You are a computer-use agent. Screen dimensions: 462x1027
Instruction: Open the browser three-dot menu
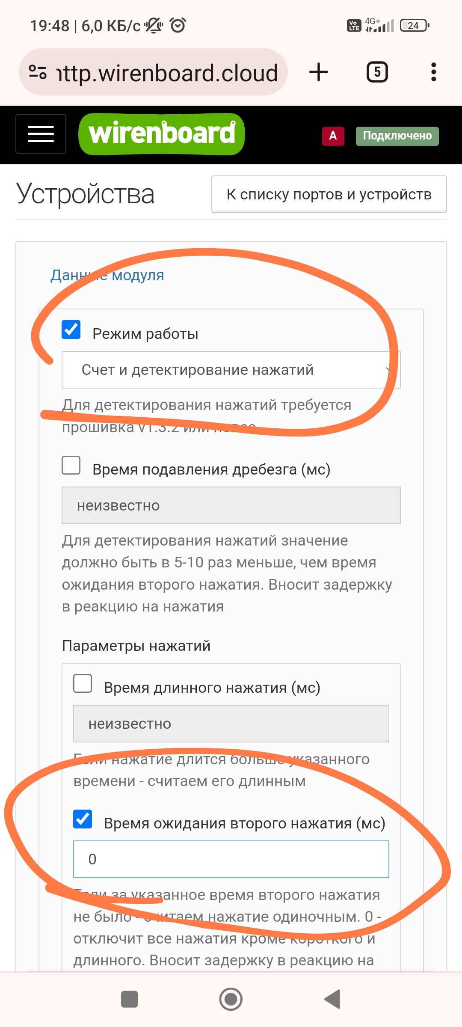[433, 72]
